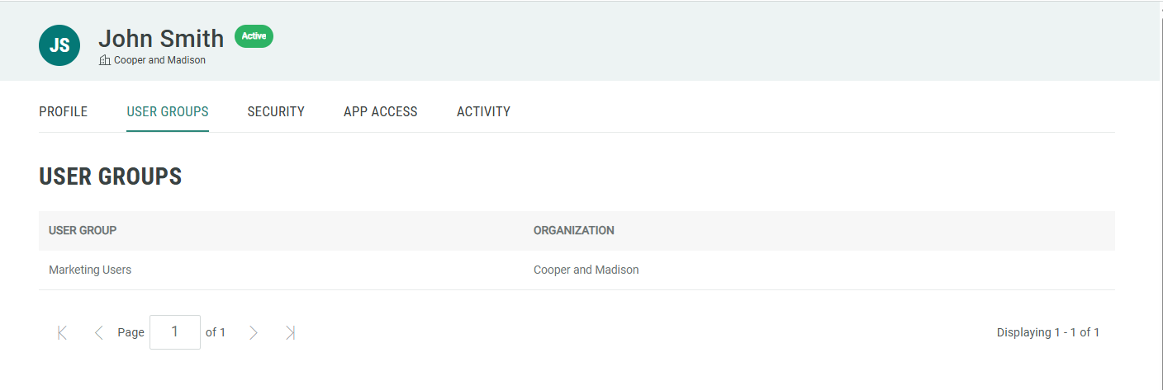The image size is (1163, 390).
Task: Sort by the Organization column header
Action: tap(574, 231)
